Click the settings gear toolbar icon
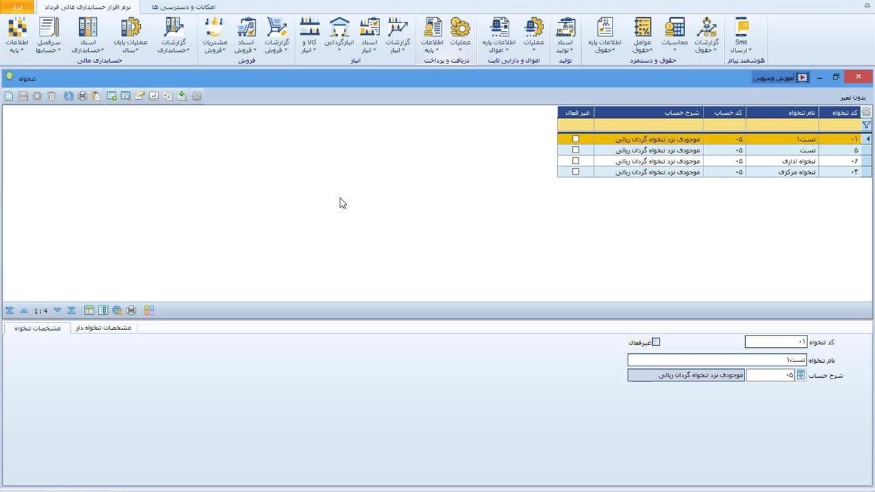This screenshot has height=492, width=875. tap(197, 96)
